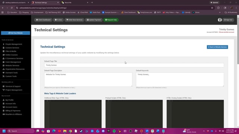This screenshot has width=239, height=134.
Task: Click the Default Page Title field
Action: point(134,65)
